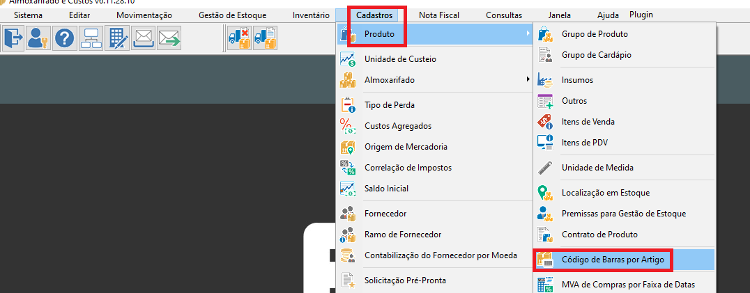Choose Itens de PDV in submenu
This screenshot has height=293, width=750.
625,142
